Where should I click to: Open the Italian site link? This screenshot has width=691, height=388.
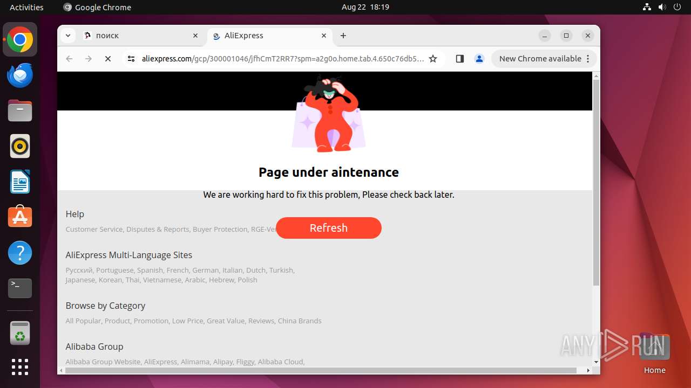click(x=232, y=270)
